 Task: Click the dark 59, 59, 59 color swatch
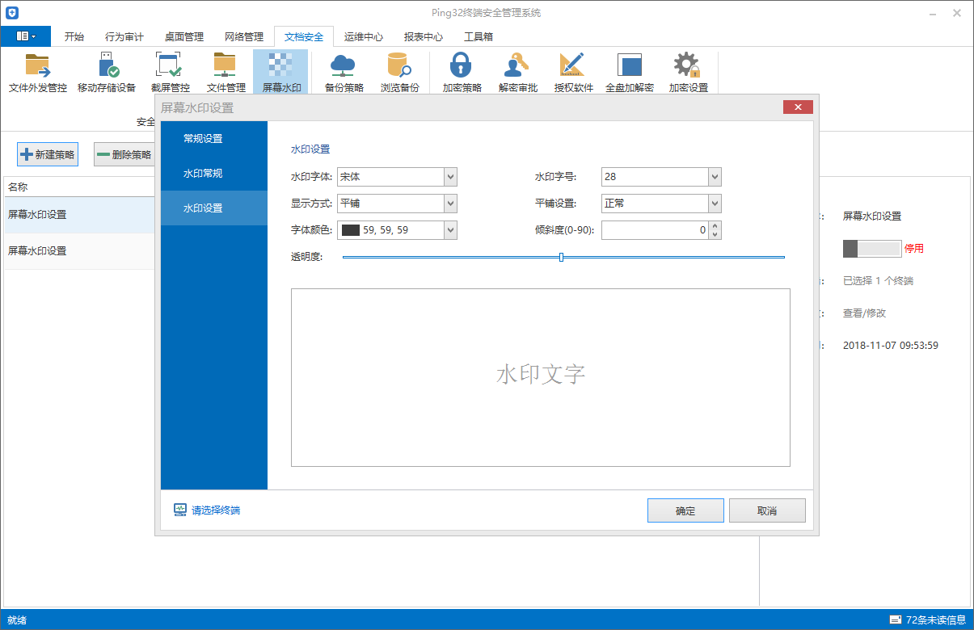[x=350, y=230]
